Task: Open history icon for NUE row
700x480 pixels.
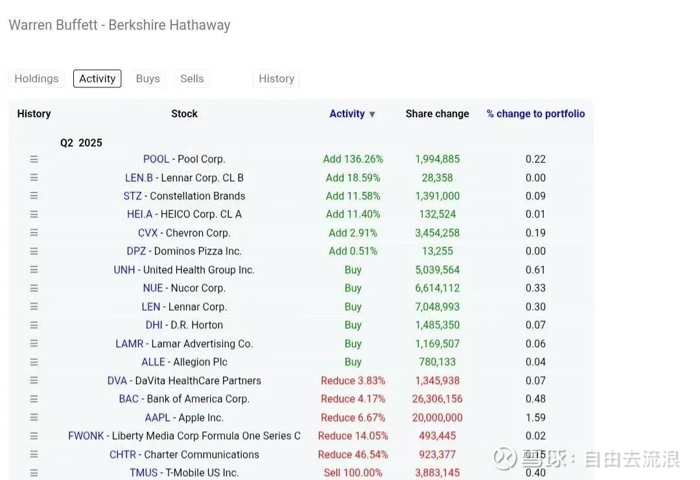Action: 34,288
